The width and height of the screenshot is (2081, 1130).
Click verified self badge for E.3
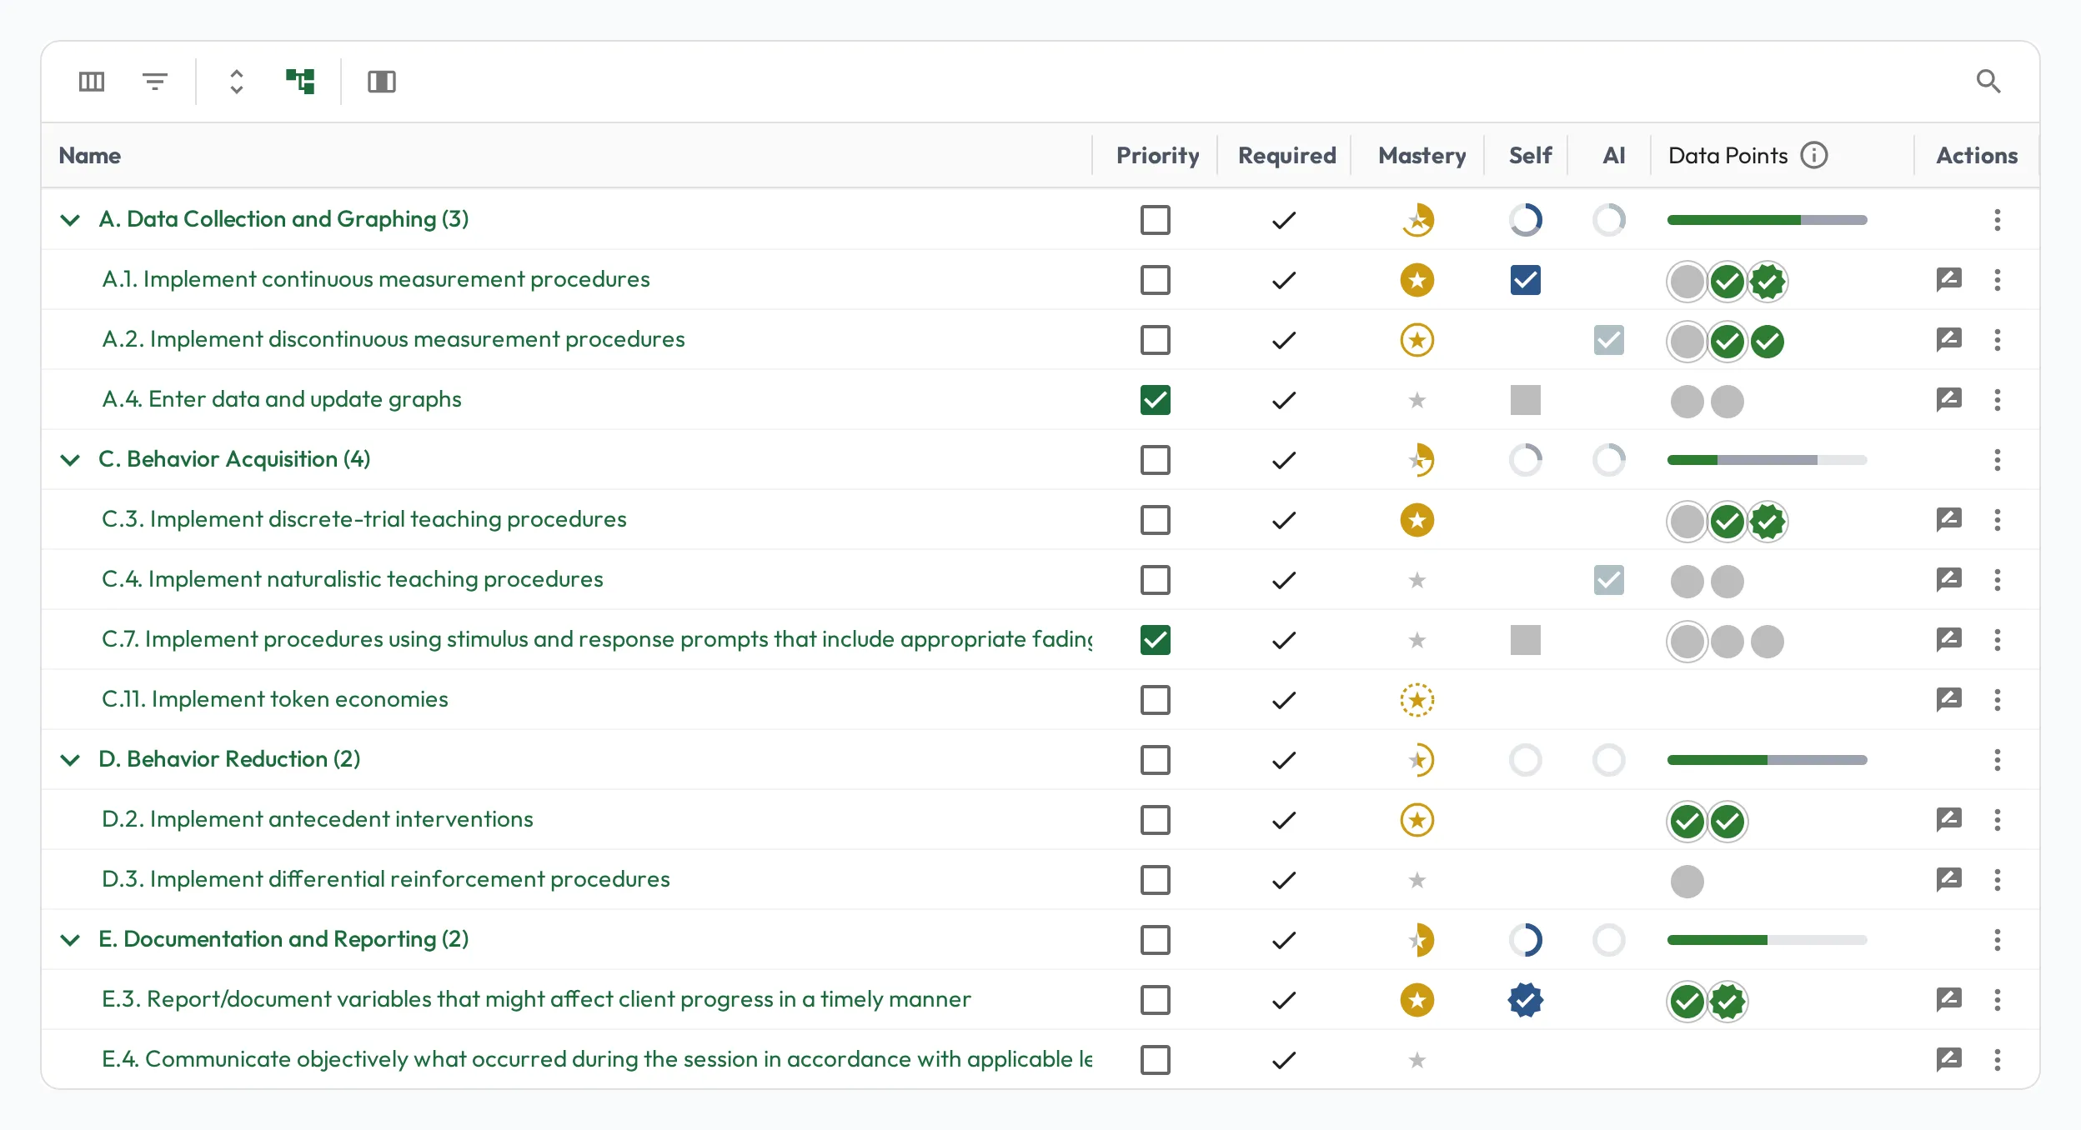[1526, 1000]
